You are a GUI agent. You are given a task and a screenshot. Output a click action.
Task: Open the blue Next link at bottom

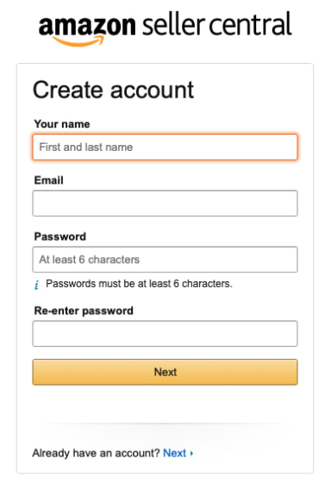pos(174,453)
